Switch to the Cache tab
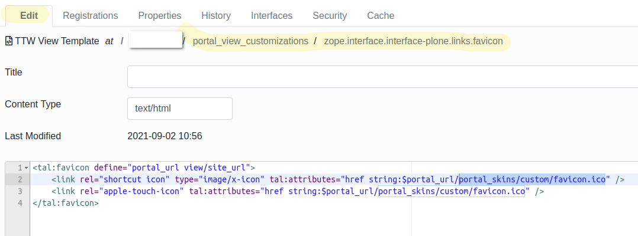638x236 pixels. coord(381,16)
